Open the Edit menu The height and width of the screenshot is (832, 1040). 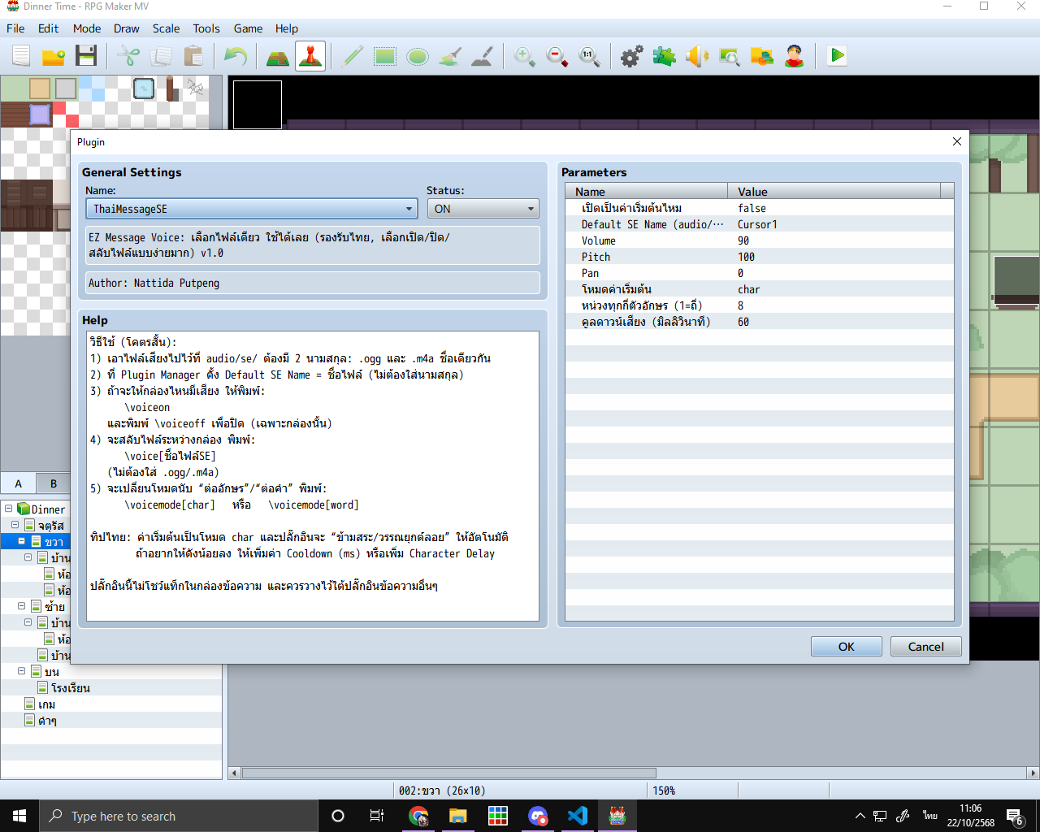(49, 28)
